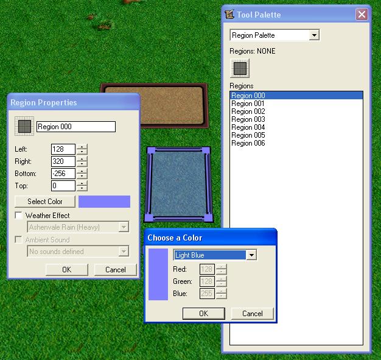
Task: Toggle the Ambient Sound checkbox
Action: pyautogui.click(x=18, y=239)
